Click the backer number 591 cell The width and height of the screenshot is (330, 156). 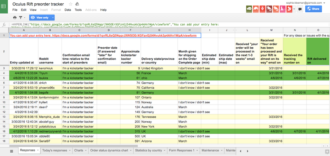130,141
